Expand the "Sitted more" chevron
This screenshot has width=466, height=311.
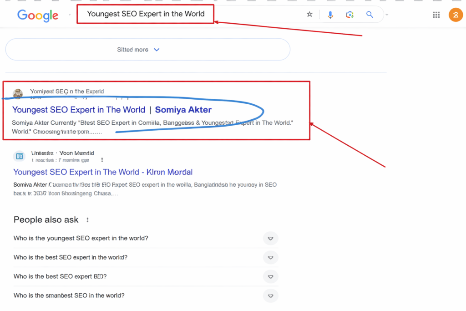coord(157,50)
